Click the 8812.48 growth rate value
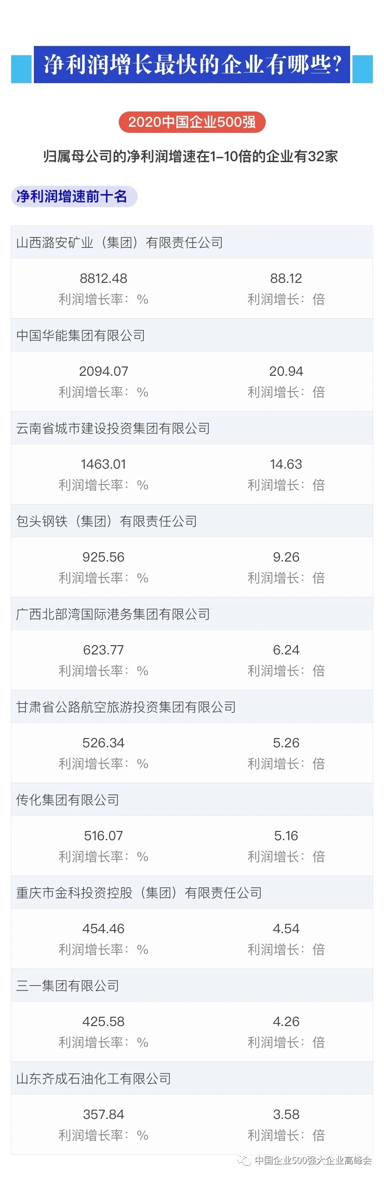The width and height of the screenshot is (384, 1177). (x=103, y=278)
